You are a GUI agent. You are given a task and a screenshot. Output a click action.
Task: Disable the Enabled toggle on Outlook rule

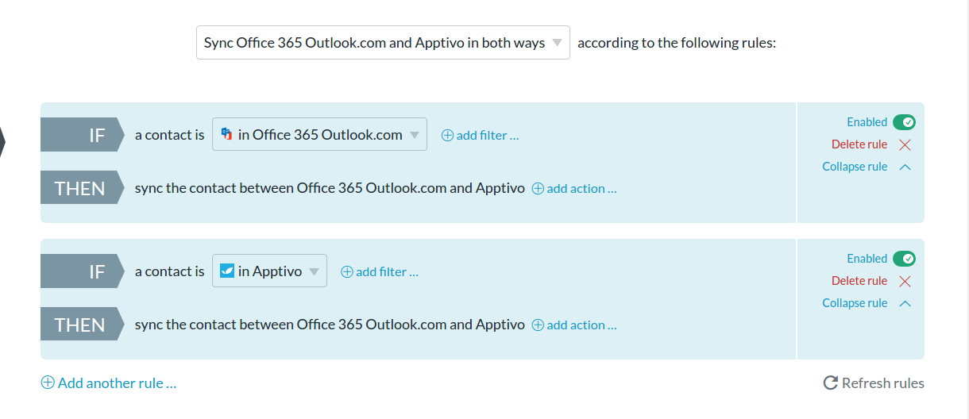[x=904, y=122]
